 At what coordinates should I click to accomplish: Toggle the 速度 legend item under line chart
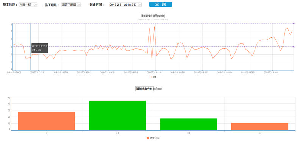tap(153, 77)
